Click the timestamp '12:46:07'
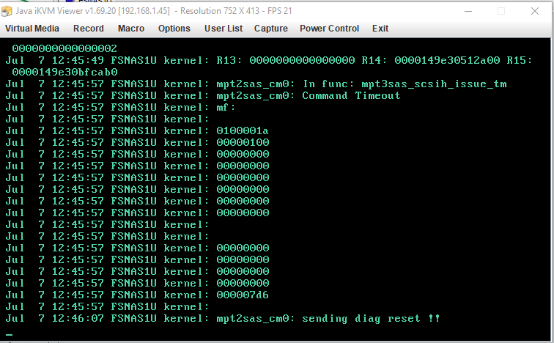This screenshot has width=554, height=343. point(78,319)
